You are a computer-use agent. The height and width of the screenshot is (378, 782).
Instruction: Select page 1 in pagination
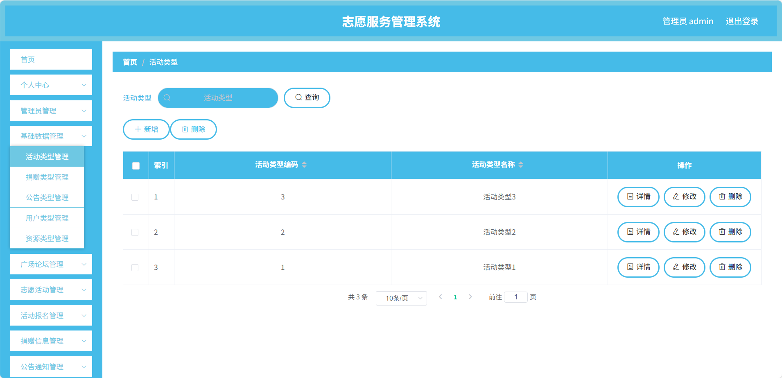click(455, 297)
